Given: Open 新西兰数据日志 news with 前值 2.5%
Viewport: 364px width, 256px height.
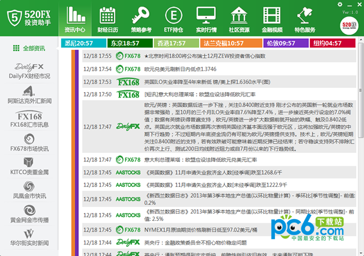Looking at the screenshot, I should point(249,215).
